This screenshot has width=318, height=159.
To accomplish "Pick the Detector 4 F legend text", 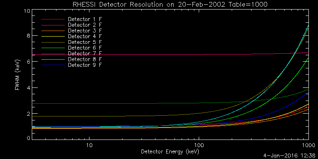I will [85, 36].
